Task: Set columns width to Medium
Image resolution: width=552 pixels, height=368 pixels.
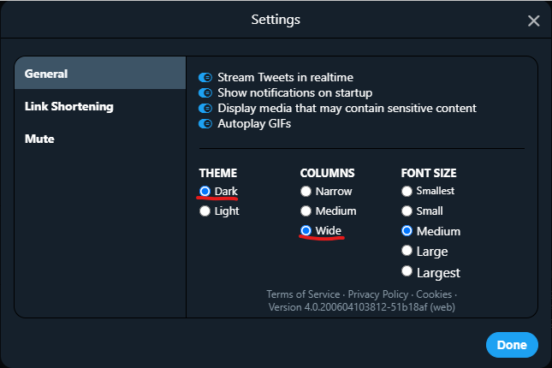Action: click(x=306, y=211)
